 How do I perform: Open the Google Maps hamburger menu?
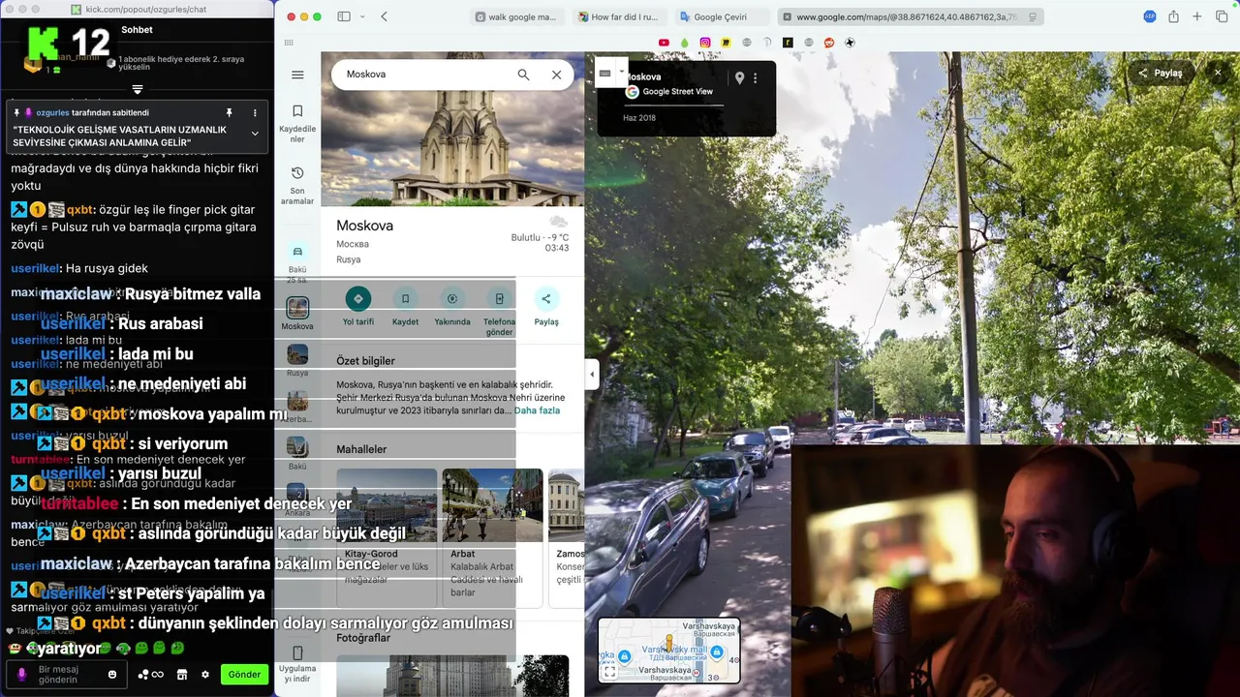(297, 75)
